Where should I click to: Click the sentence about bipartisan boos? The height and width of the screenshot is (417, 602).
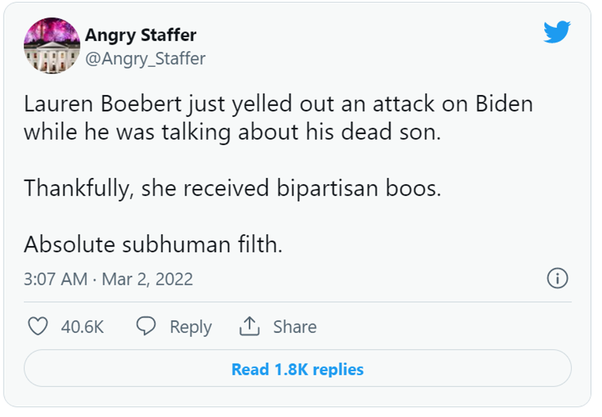pos(232,188)
